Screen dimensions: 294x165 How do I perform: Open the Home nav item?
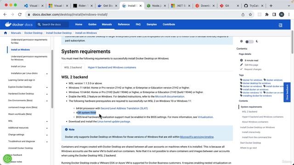(79, 24)
